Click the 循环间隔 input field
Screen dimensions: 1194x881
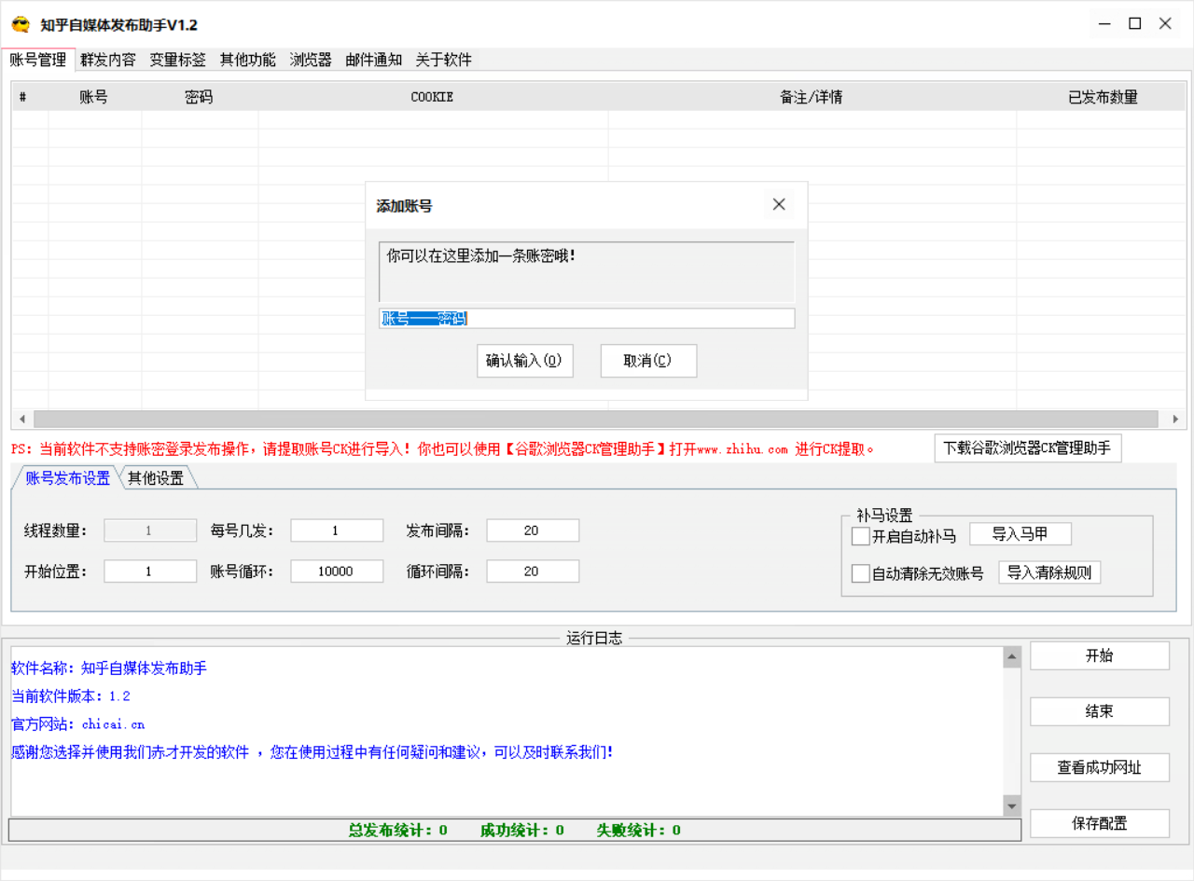pos(533,571)
